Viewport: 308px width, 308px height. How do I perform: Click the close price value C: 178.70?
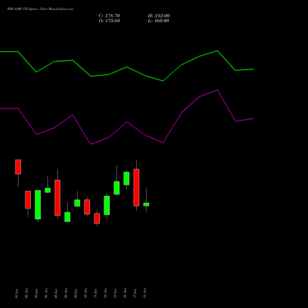(x=109, y=16)
